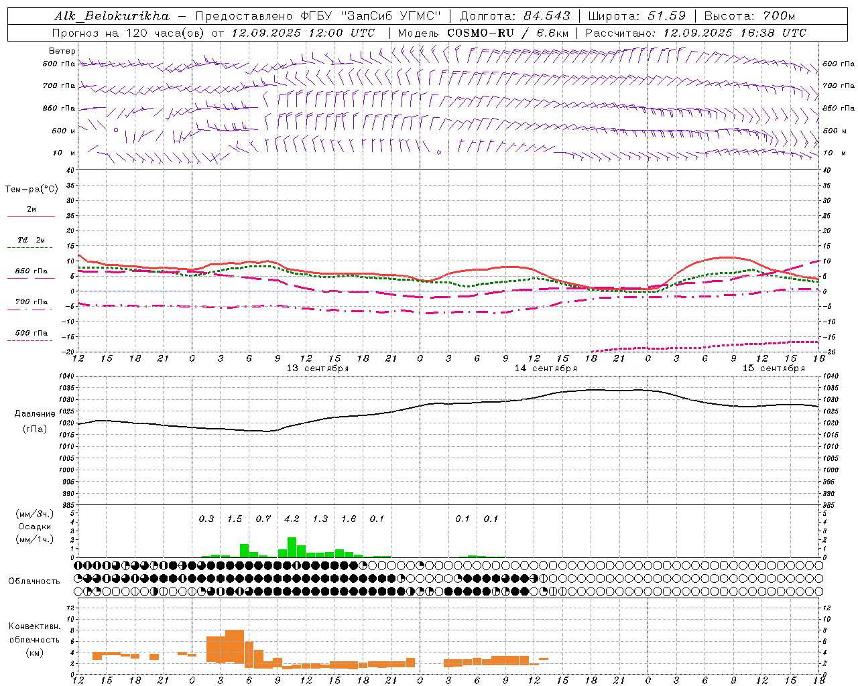Click the 1.3 three-hour precipitation value
858x686 pixels.
pos(320,519)
